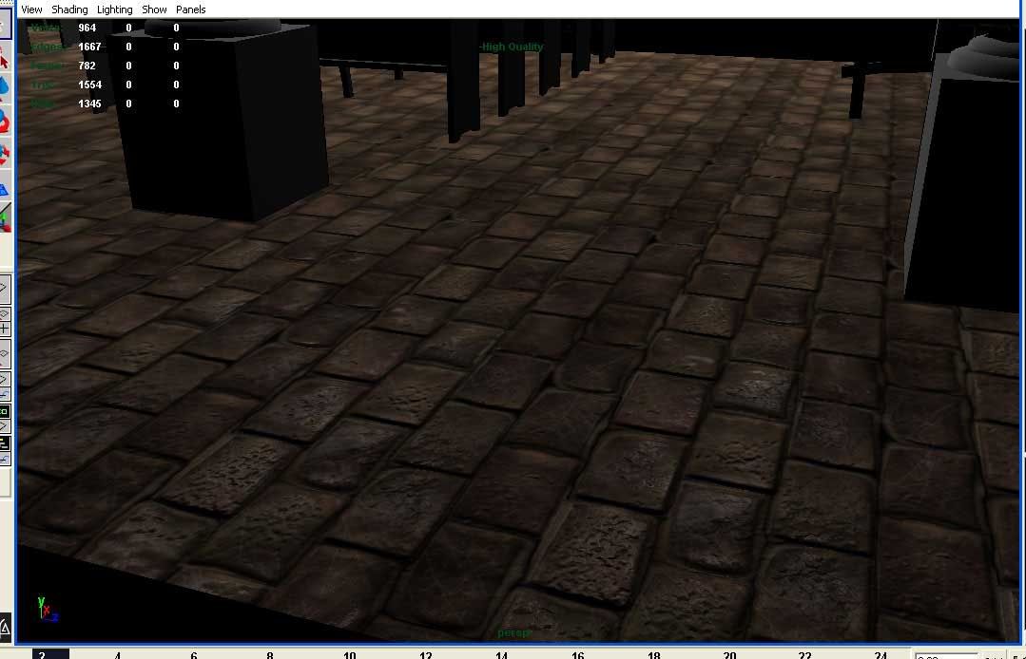Open the View menu

(31, 9)
